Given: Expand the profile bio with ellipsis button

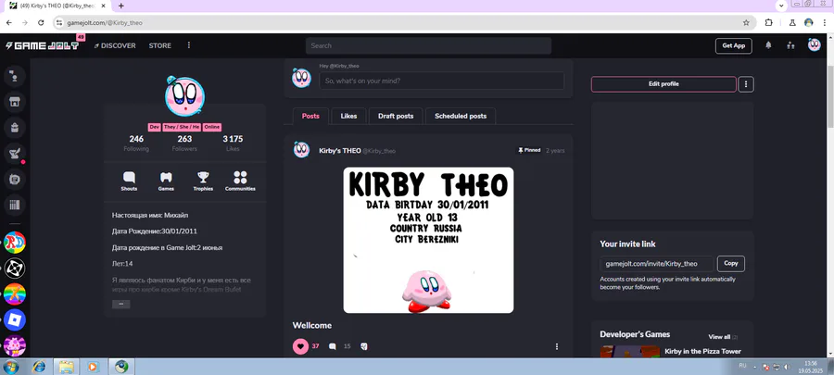Looking at the screenshot, I should [120, 304].
